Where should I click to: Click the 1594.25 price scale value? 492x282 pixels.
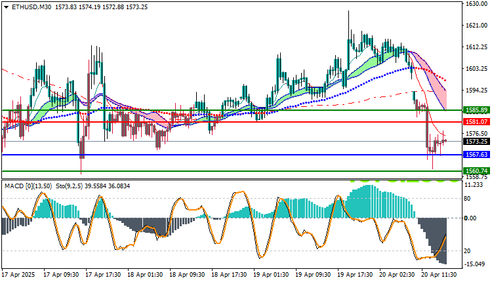click(x=477, y=90)
